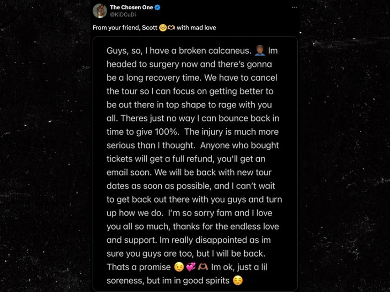Open the more options ellipsis menu

pos(294,7)
